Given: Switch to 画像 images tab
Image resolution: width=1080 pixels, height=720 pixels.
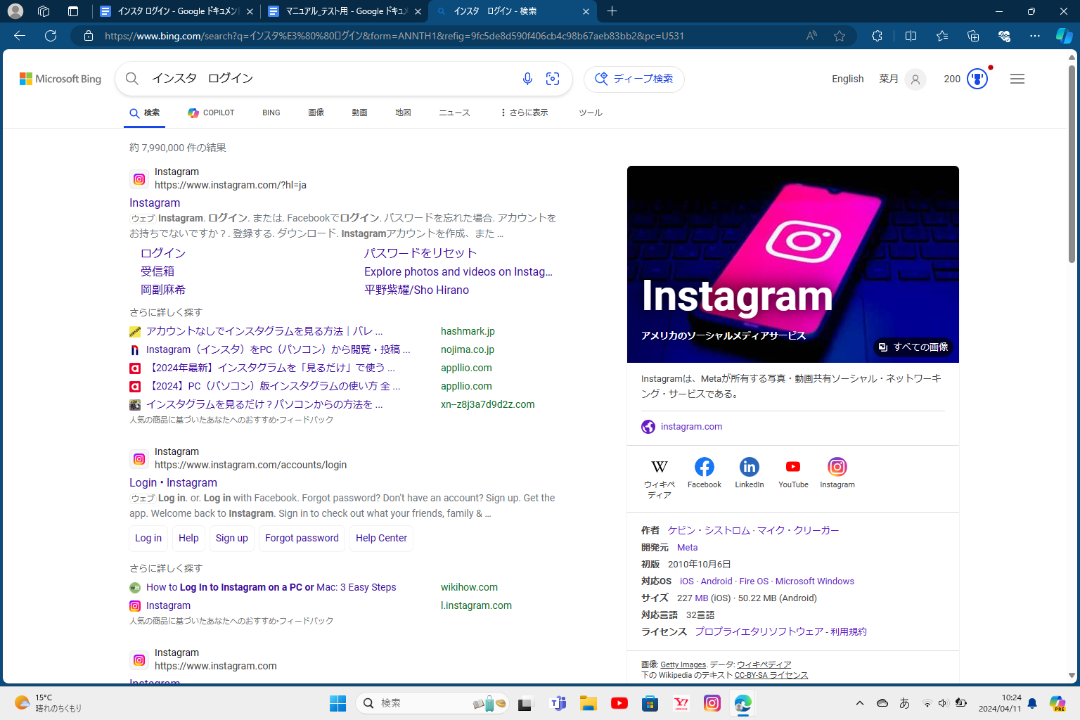Looking at the screenshot, I should pos(316,112).
